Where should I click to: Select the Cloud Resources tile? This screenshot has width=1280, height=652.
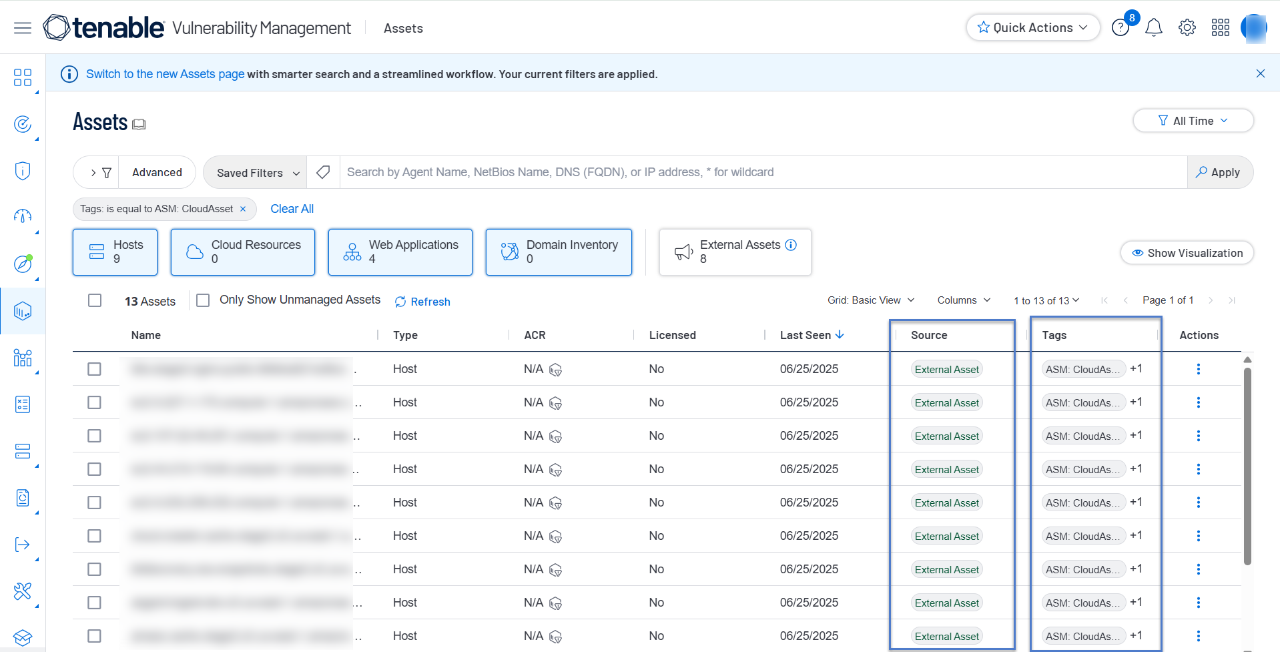point(243,252)
